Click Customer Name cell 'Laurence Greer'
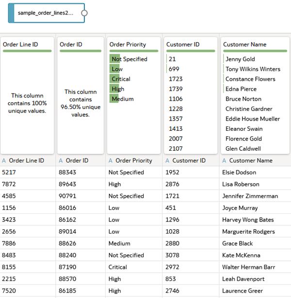The width and height of the screenshot is (291, 298). [255, 291]
